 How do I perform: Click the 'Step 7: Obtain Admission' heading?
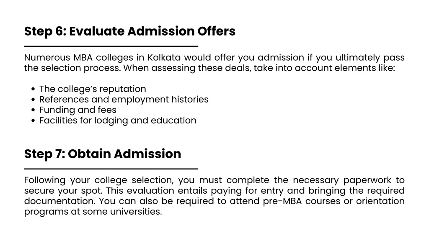(x=103, y=154)
